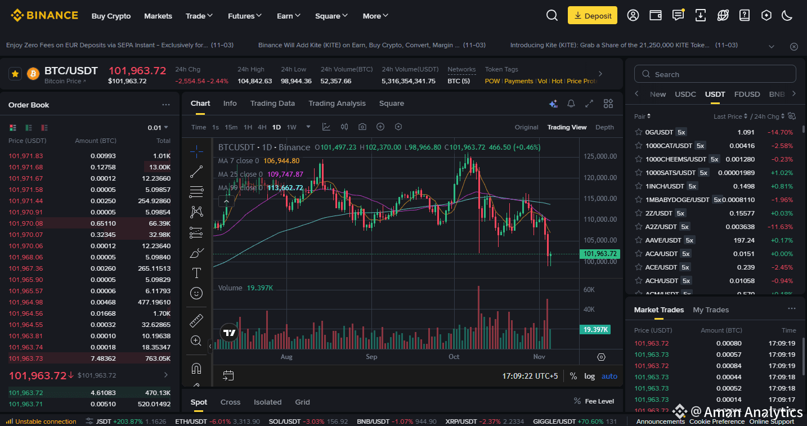Open the Trade menu dropdown
The width and height of the screenshot is (807, 426).
(199, 16)
